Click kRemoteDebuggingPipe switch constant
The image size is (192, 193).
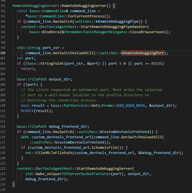117,22
